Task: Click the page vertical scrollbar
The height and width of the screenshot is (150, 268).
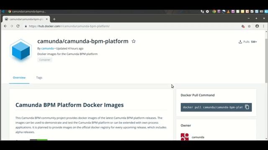Action: [266, 61]
